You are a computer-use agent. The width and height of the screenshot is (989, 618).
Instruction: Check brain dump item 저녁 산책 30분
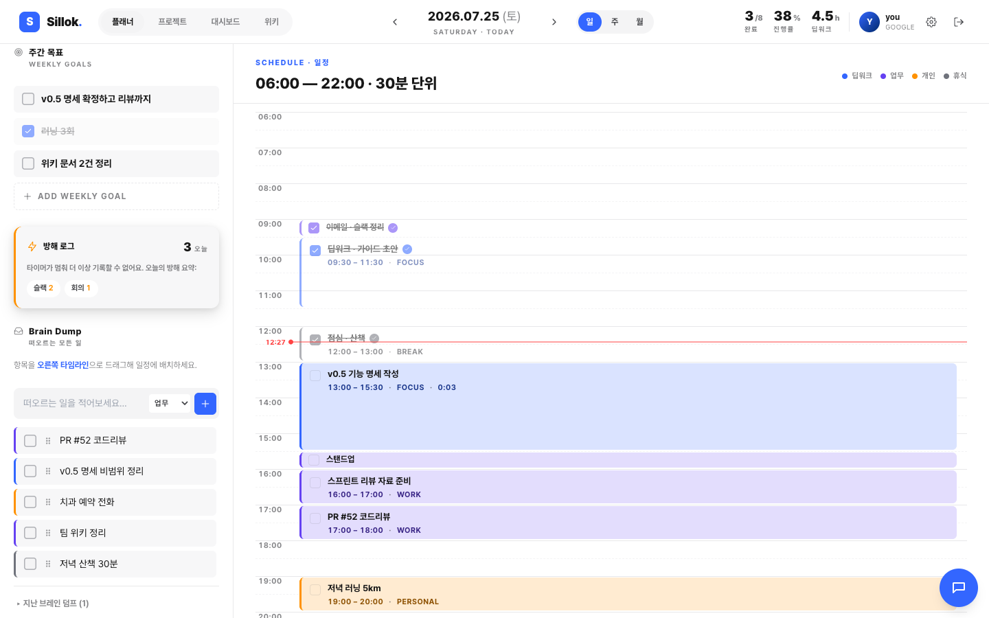(30, 564)
